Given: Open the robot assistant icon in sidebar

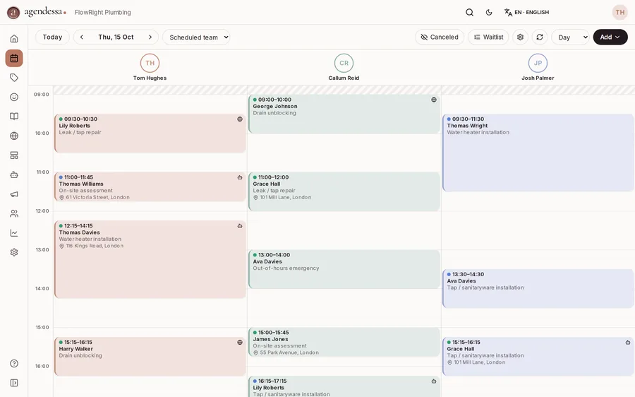Looking at the screenshot, I should click(x=14, y=174).
